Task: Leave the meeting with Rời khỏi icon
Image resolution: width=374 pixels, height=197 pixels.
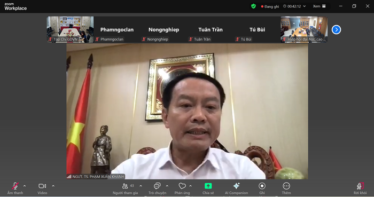Action: pyautogui.click(x=360, y=186)
